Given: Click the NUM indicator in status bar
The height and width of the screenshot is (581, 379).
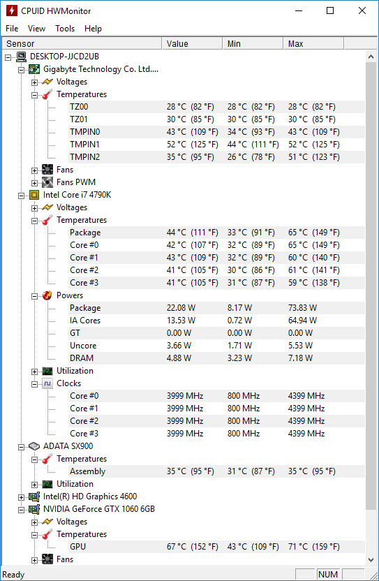Looking at the screenshot, I should click(328, 574).
